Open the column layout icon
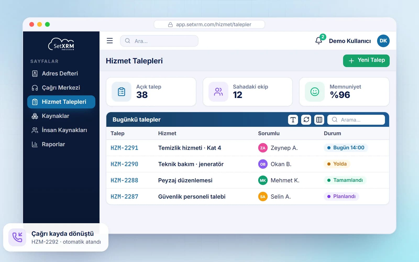Viewport: 419px width, 262px height. pos(319,120)
